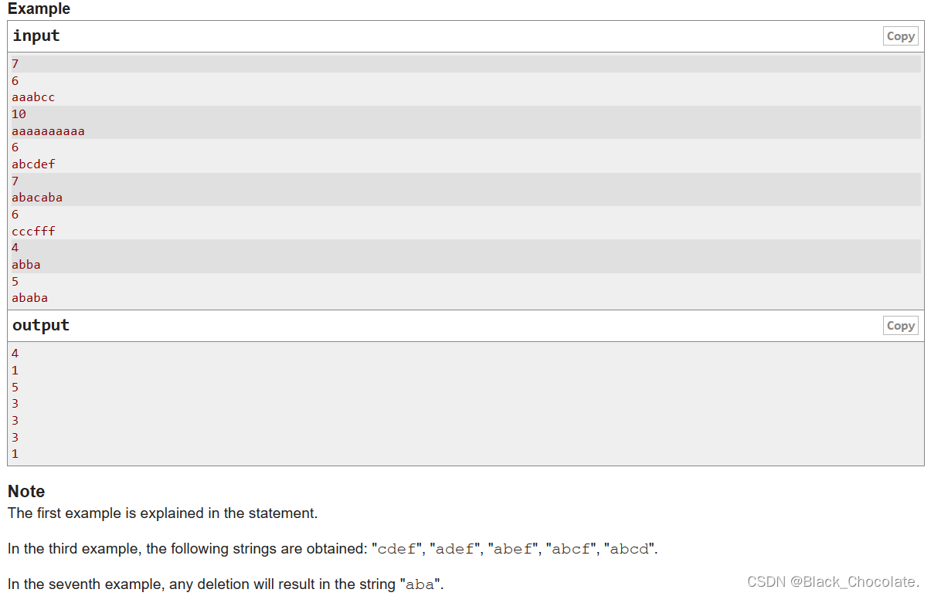
Task: Copy the output example data
Action: (x=900, y=326)
